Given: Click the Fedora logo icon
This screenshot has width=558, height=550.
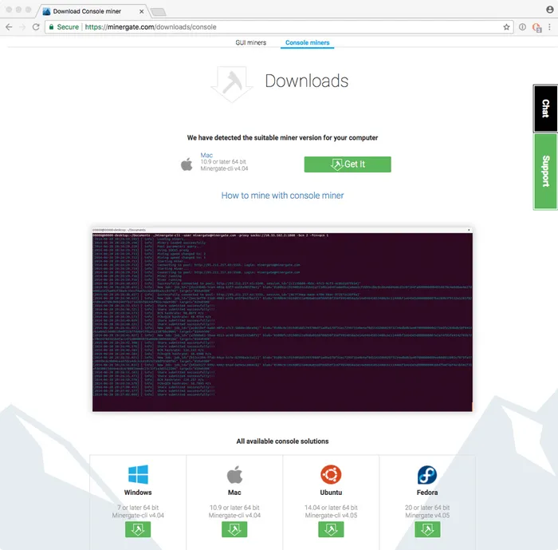Looking at the screenshot, I should pyautogui.click(x=427, y=476).
